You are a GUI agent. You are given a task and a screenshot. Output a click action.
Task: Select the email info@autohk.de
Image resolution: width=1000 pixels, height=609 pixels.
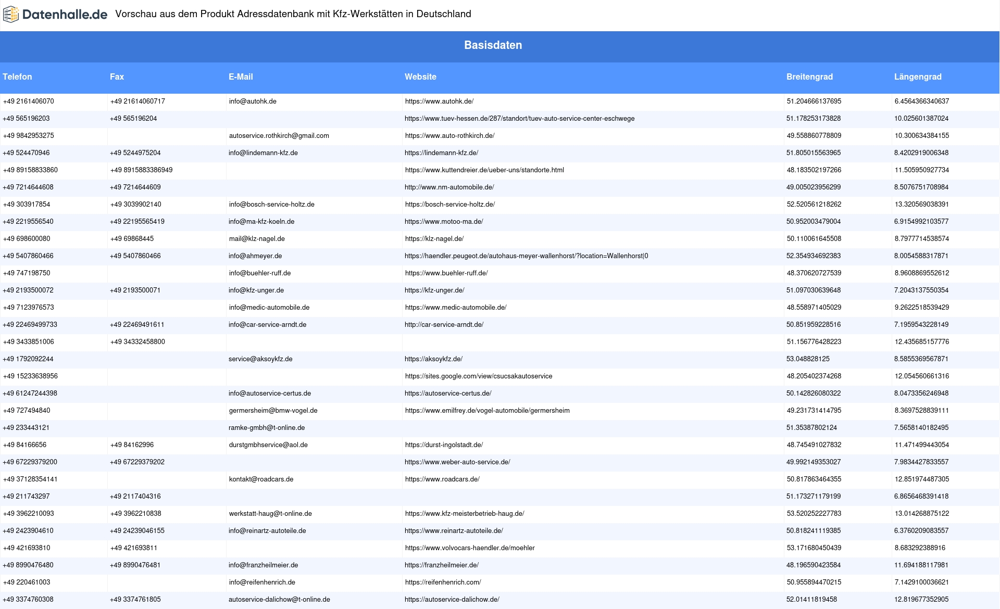(x=253, y=102)
